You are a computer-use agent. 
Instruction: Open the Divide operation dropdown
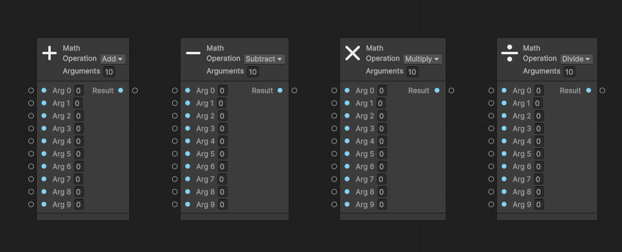coord(576,59)
